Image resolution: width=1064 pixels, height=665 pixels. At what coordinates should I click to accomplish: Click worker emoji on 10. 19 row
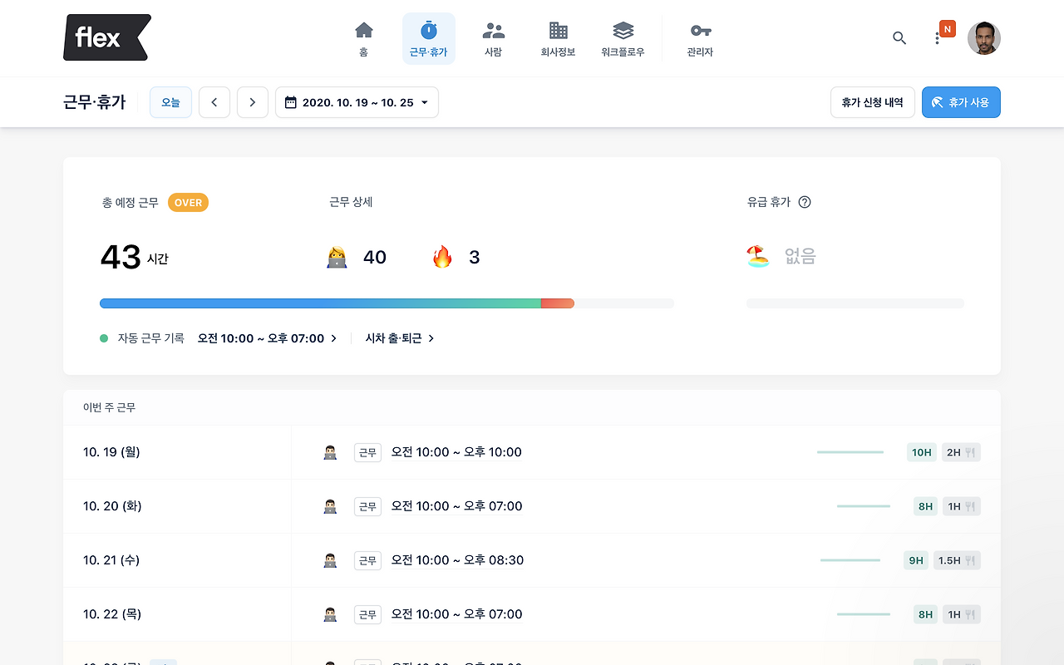pyautogui.click(x=330, y=452)
